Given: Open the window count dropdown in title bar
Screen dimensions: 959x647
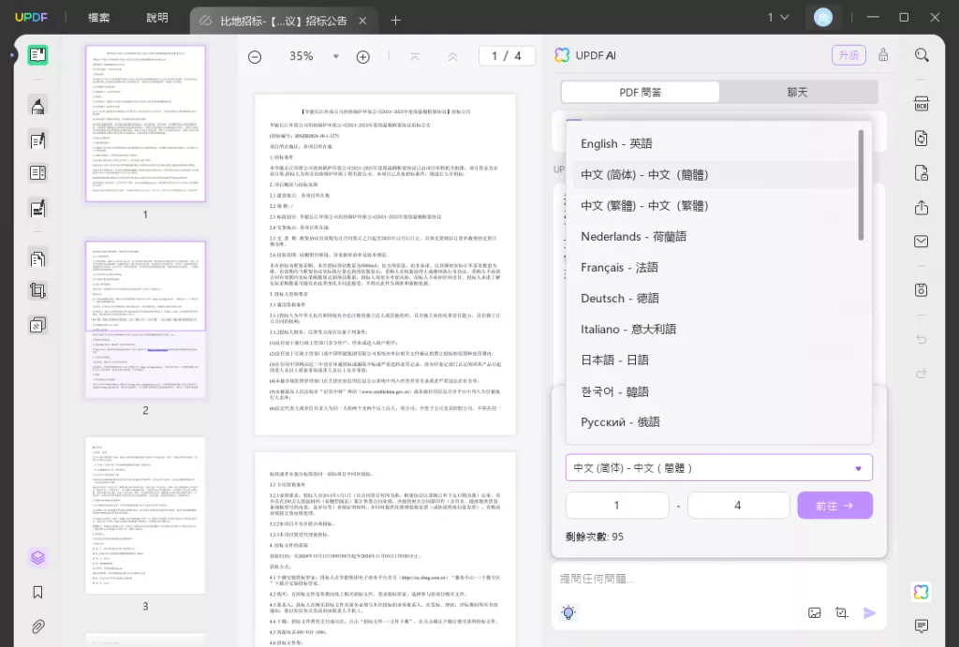Looking at the screenshot, I should 778,18.
